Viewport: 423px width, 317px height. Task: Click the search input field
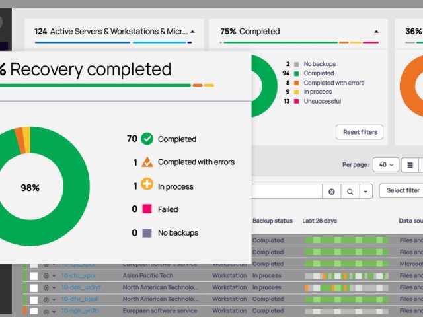(x=287, y=192)
